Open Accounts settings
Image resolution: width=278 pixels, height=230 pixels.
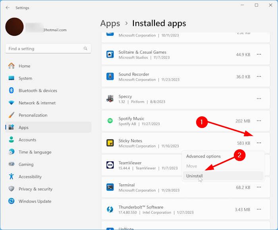[x=48, y=140]
